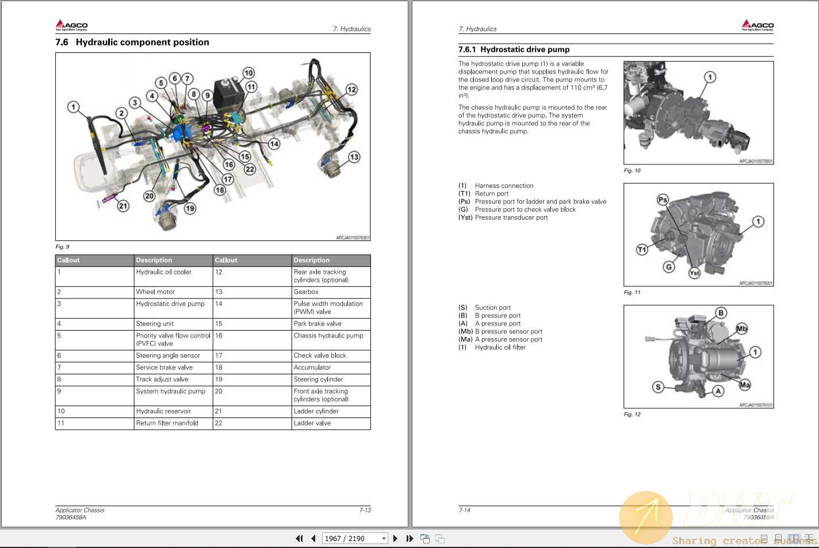The height and width of the screenshot is (548, 819).
Task: Go to the first page
Action: (x=299, y=538)
